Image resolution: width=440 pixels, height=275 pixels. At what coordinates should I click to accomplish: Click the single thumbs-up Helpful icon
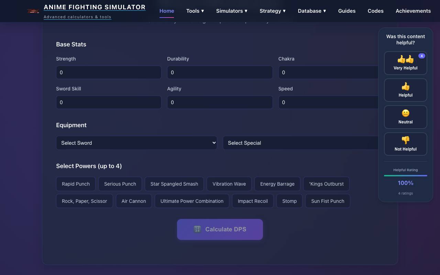pyautogui.click(x=406, y=86)
